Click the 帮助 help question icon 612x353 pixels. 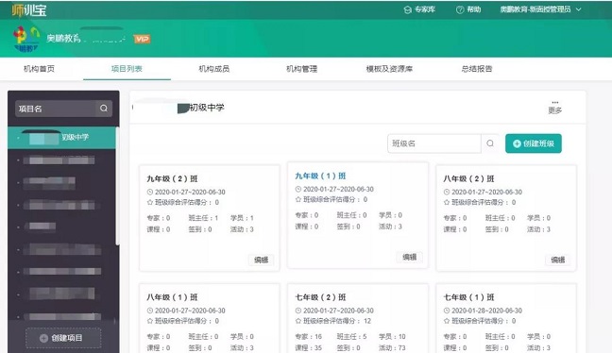click(460, 9)
